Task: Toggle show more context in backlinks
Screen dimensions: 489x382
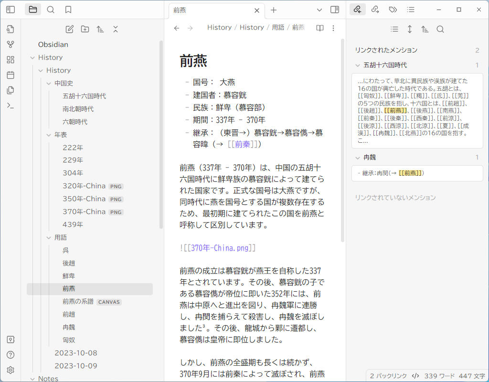Action: pyautogui.click(x=410, y=29)
